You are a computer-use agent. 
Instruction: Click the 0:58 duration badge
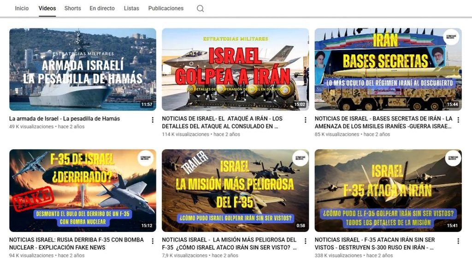301,226
